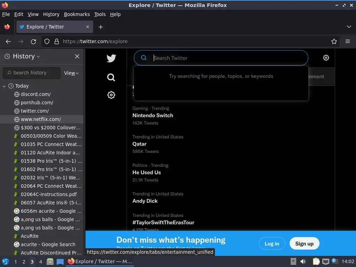The image size is (356, 267).
Task: Open the Edit menu
Action: click(19, 14)
